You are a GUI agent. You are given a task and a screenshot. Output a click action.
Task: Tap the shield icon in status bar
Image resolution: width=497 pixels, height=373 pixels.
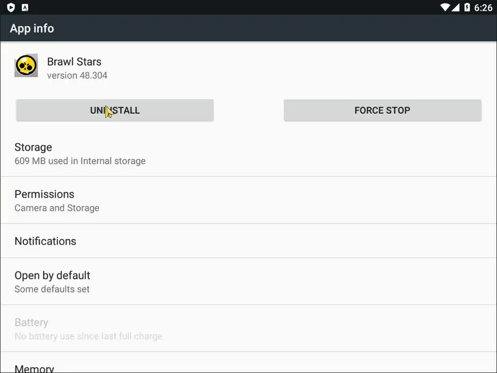tap(11, 7)
